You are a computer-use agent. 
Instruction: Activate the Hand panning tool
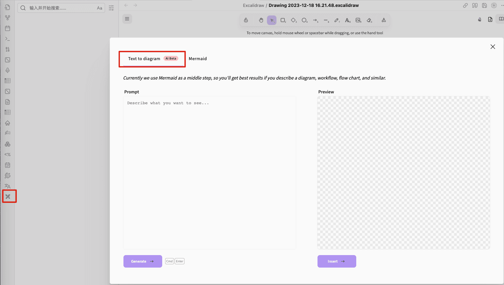261,20
